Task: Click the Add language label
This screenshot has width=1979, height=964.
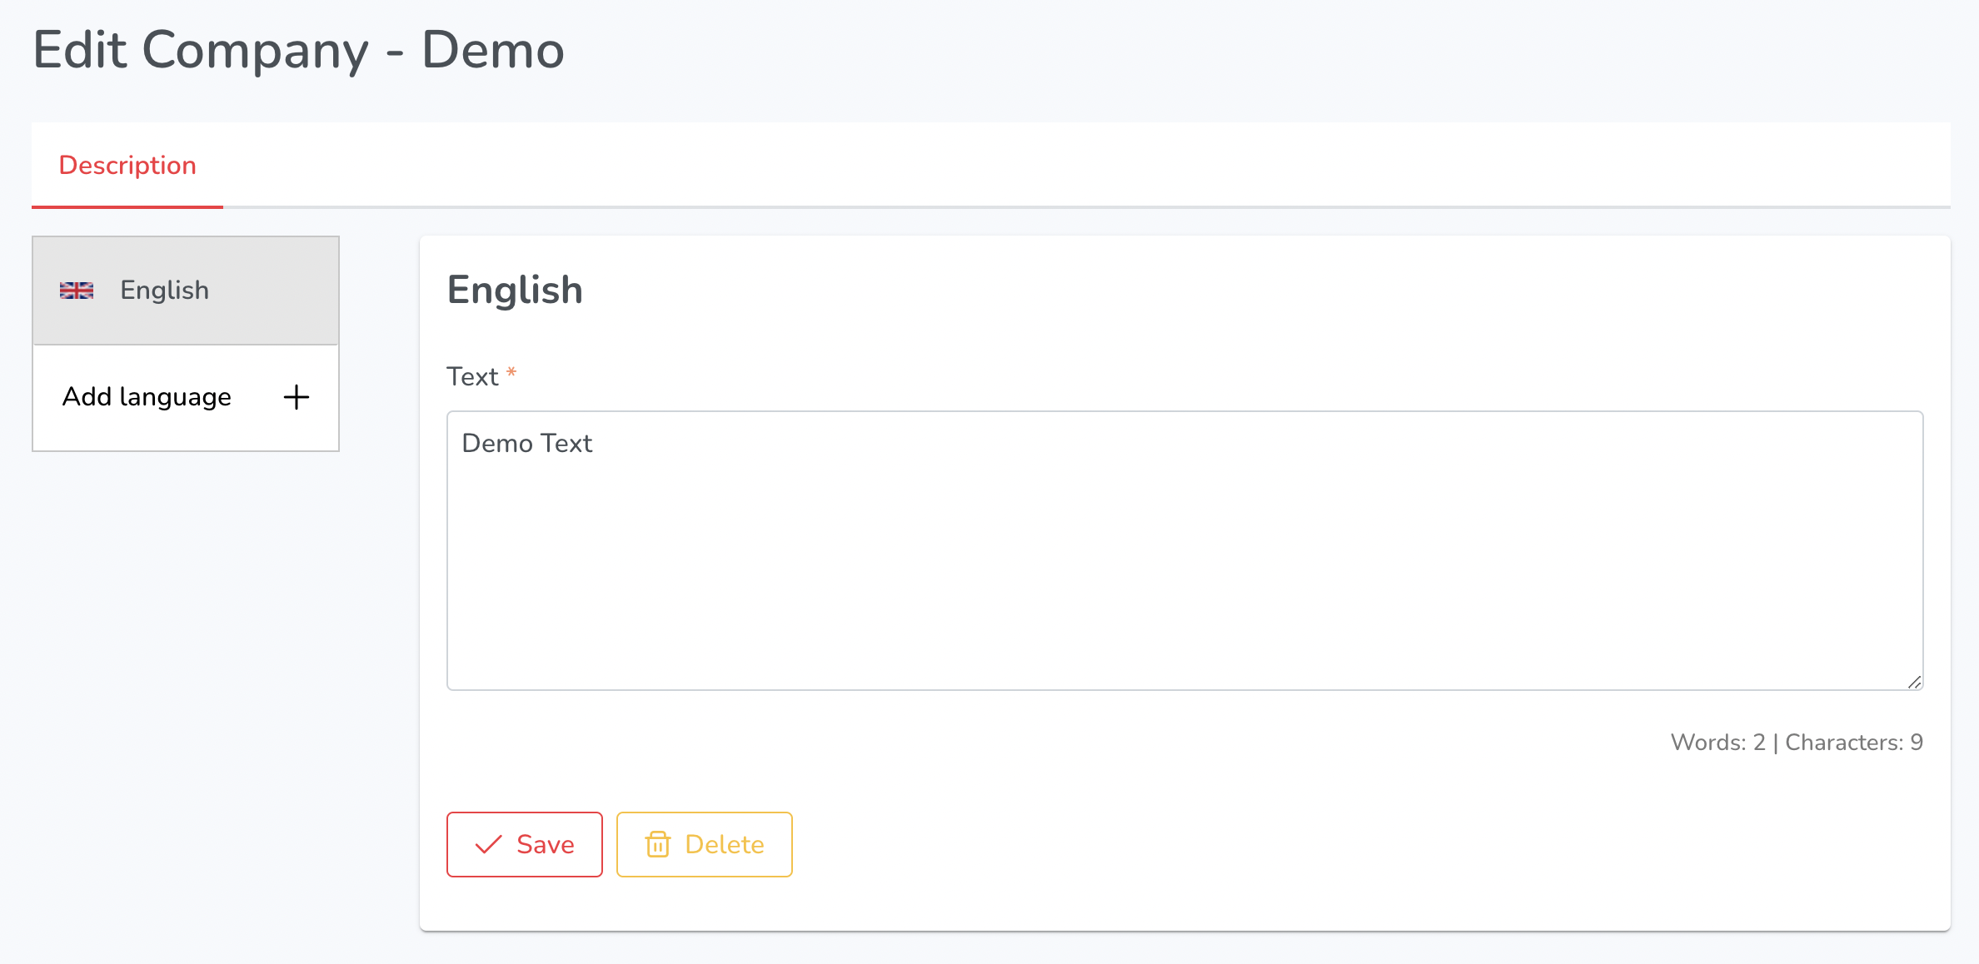Action: [x=147, y=397]
